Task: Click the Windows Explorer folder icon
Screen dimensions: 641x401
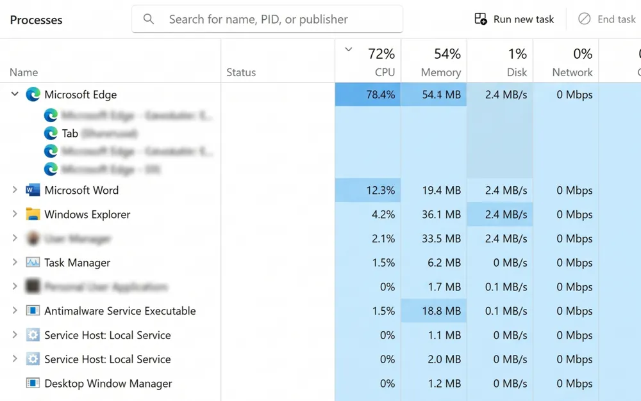Action: (33, 214)
